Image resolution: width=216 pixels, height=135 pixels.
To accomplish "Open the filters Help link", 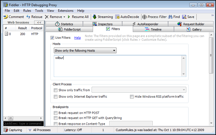I will point(77,38).
